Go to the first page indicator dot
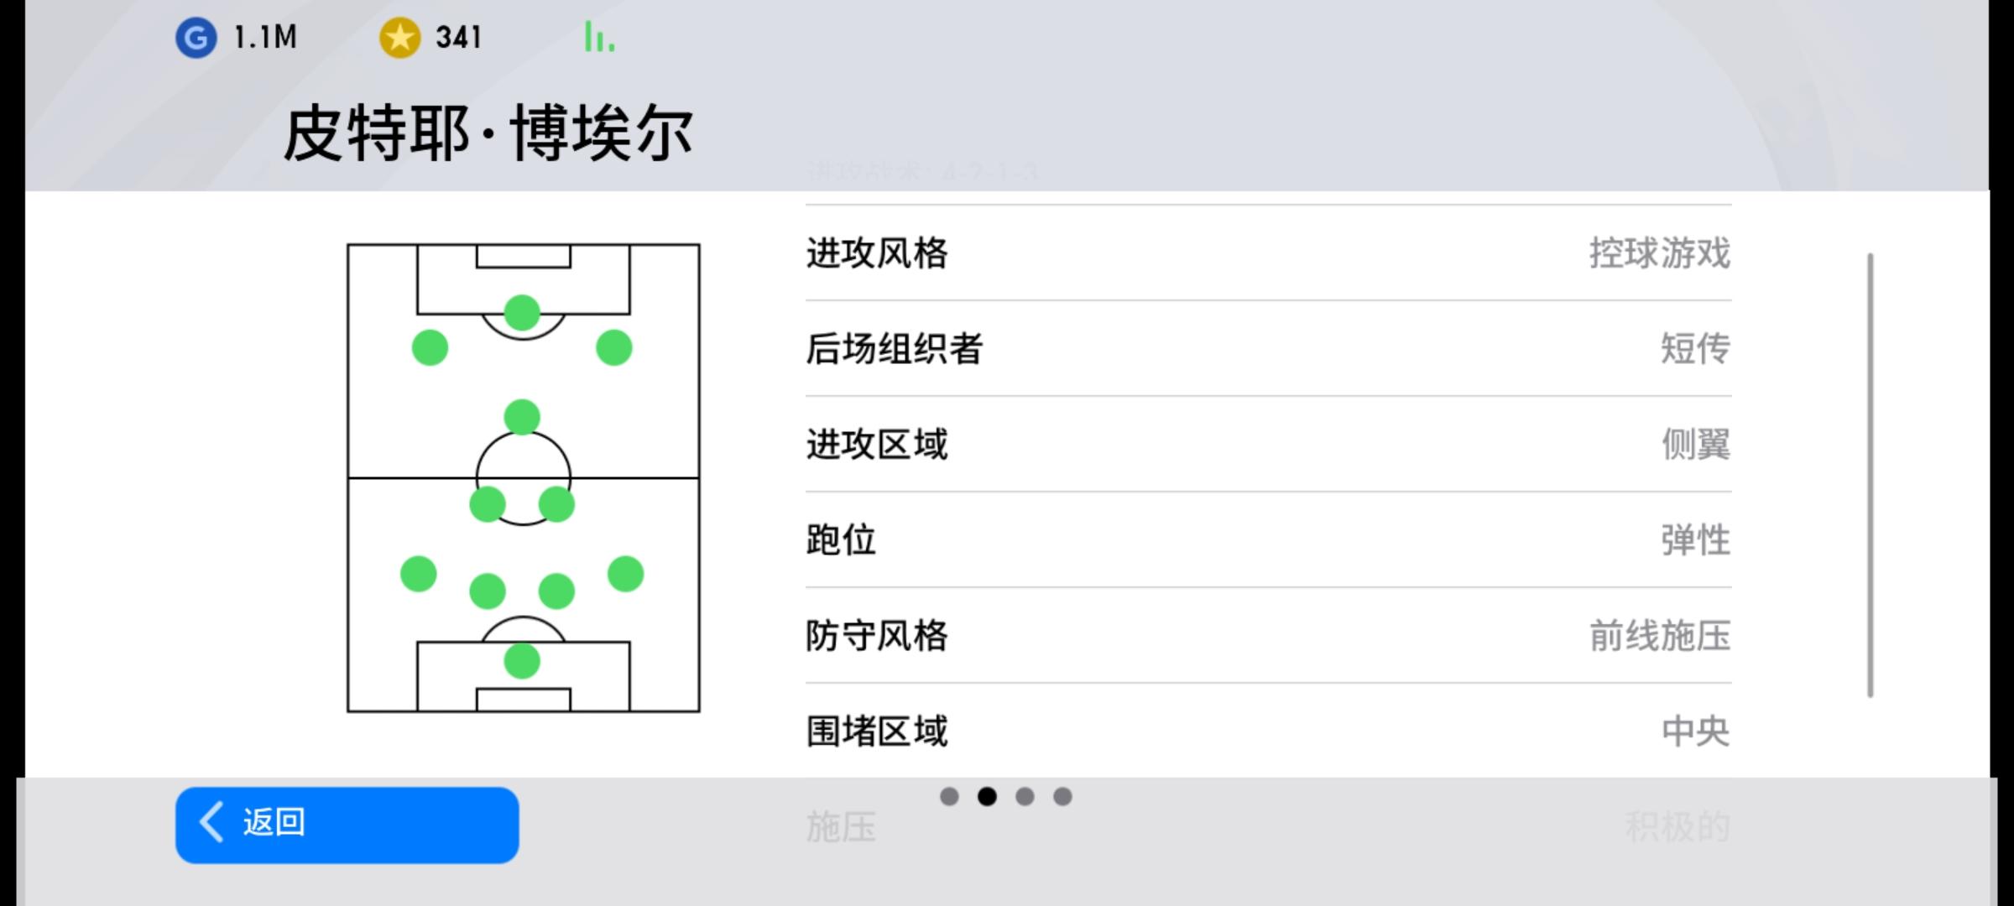This screenshot has width=2014, height=906. tap(949, 796)
